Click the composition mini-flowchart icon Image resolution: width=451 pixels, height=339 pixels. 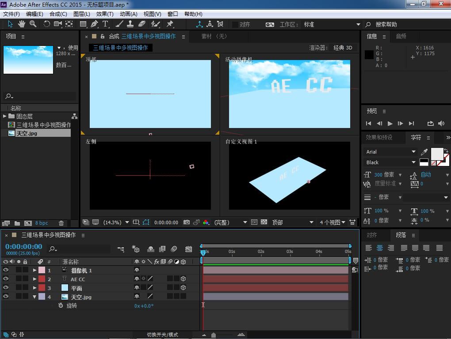(121, 249)
